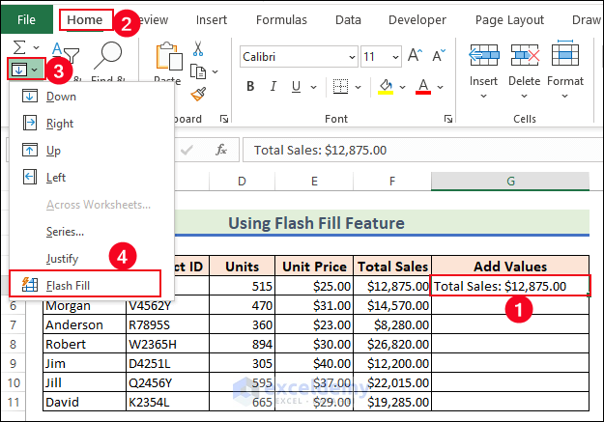Apply the yellow fill color

pyautogui.click(x=386, y=87)
